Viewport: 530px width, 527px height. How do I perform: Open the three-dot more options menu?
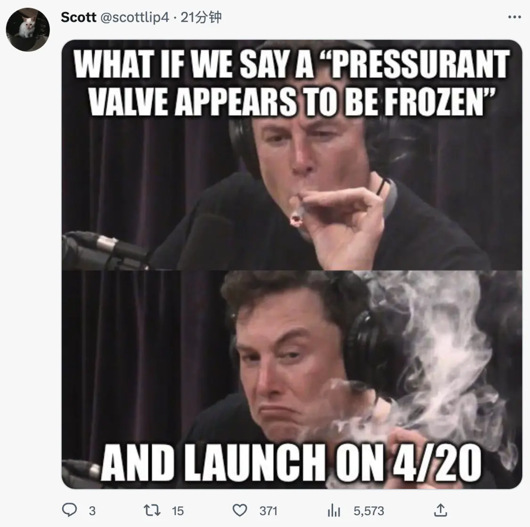click(x=514, y=17)
